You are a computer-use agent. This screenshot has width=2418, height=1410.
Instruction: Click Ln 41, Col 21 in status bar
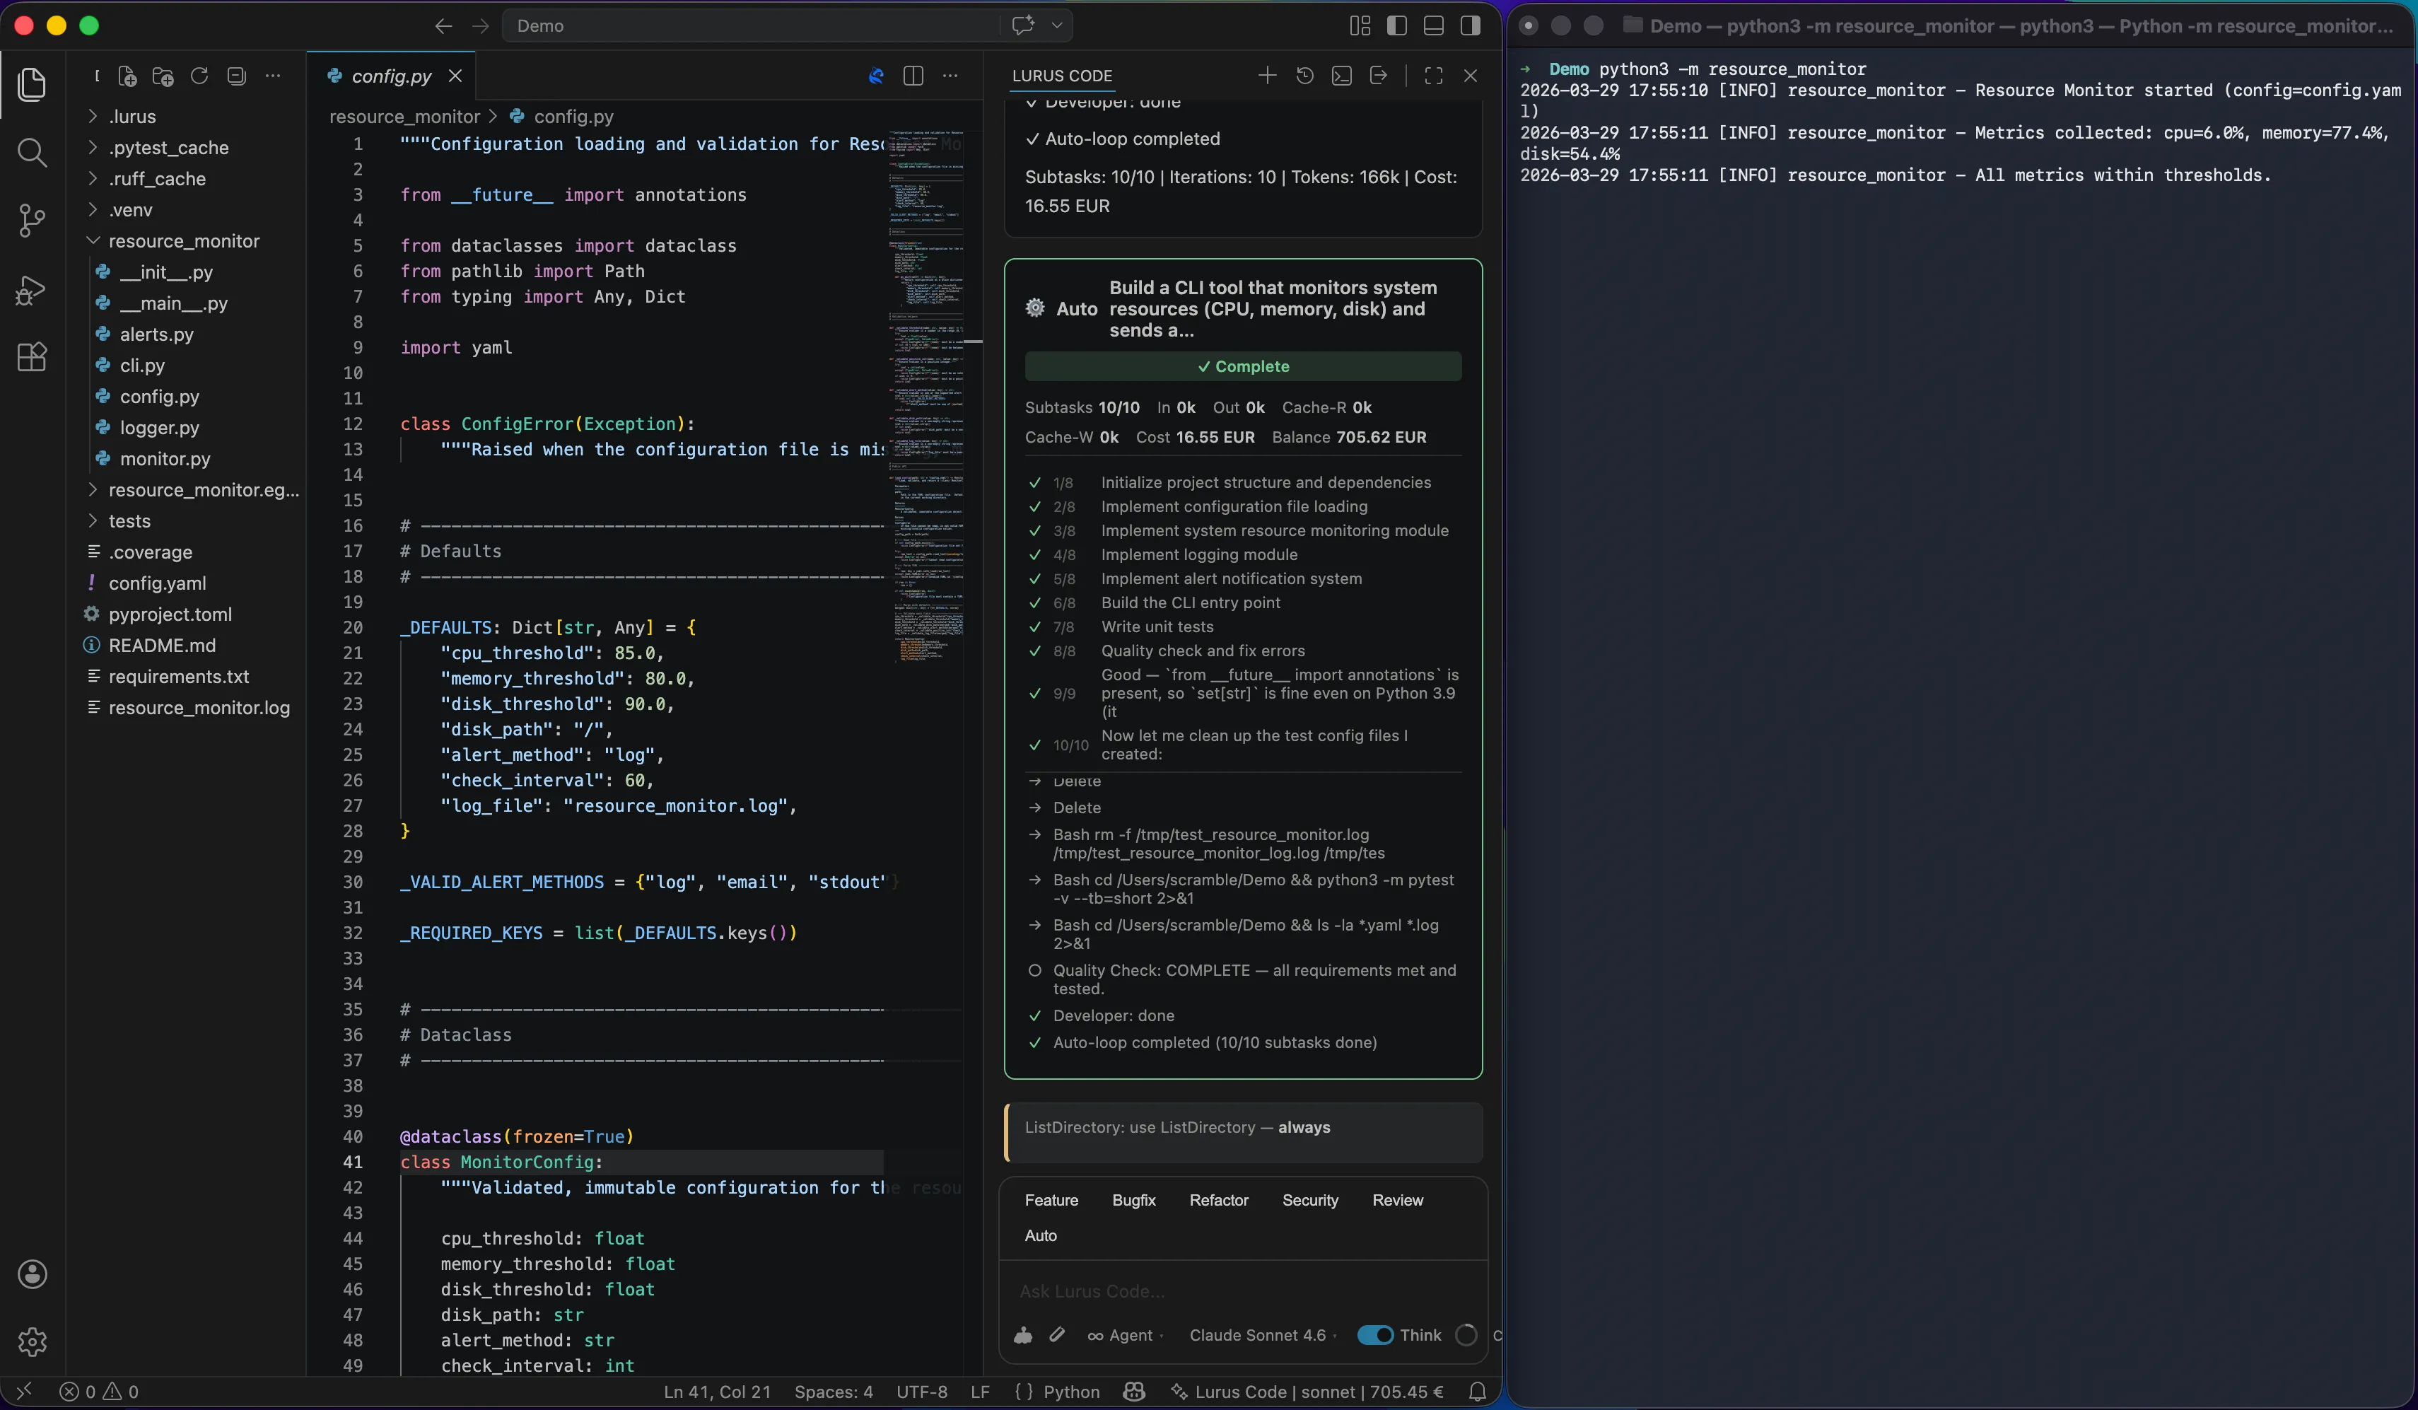pos(717,1392)
